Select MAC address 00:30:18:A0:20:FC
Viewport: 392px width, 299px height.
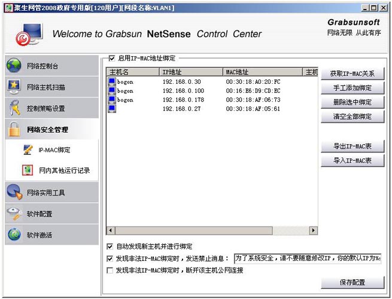253,82
